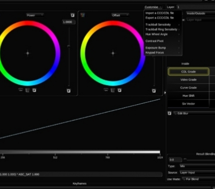Click the reset icon above the Power wheel
This screenshot has height=189, width=215.
(x=72, y=15)
